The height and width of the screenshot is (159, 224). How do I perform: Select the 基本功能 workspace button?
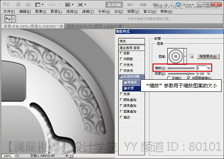[x=114, y=5]
